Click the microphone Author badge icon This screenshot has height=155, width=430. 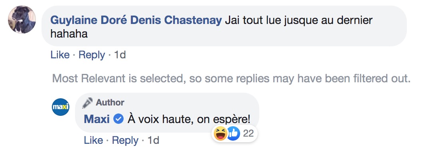point(88,103)
